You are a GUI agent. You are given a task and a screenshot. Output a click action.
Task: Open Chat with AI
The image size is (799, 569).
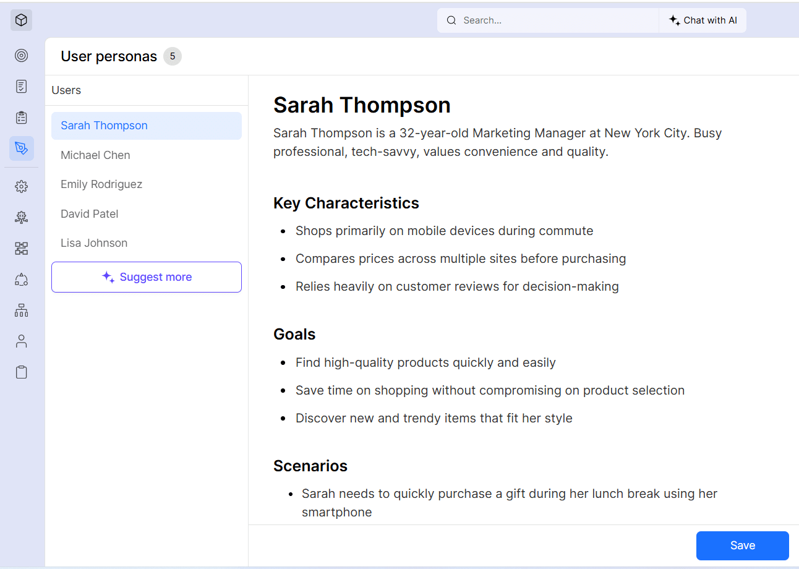coord(703,20)
